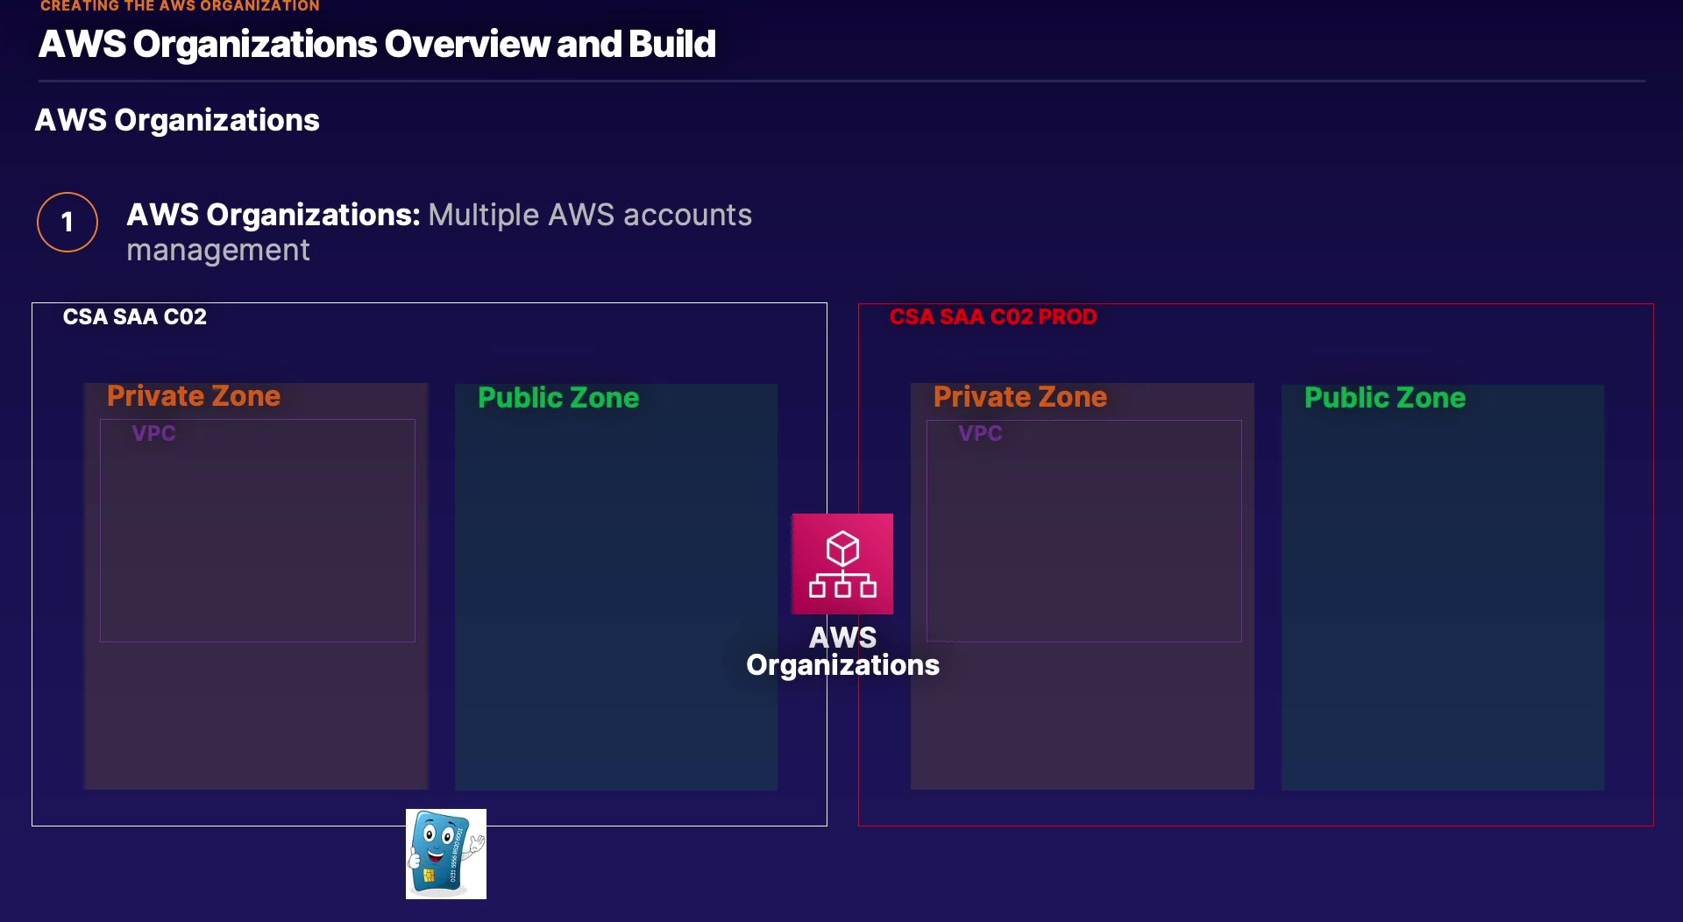Click the red CSA SAA C02 PROD title
The height and width of the screenshot is (922, 1683).
pos(992,317)
